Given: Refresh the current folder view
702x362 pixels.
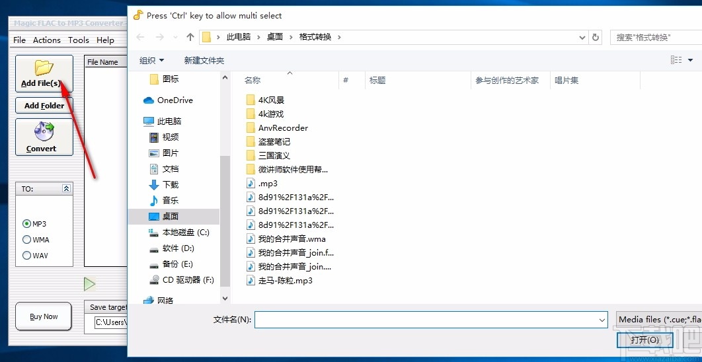Looking at the screenshot, I should [596, 37].
